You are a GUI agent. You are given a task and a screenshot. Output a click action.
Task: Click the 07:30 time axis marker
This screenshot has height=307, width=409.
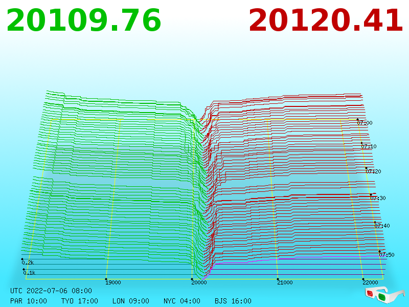(x=378, y=198)
